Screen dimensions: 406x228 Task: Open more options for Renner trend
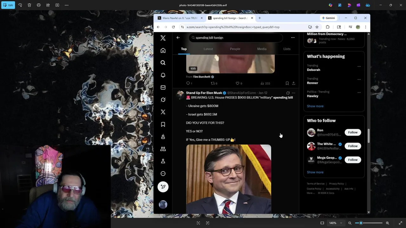tap(359, 79)
